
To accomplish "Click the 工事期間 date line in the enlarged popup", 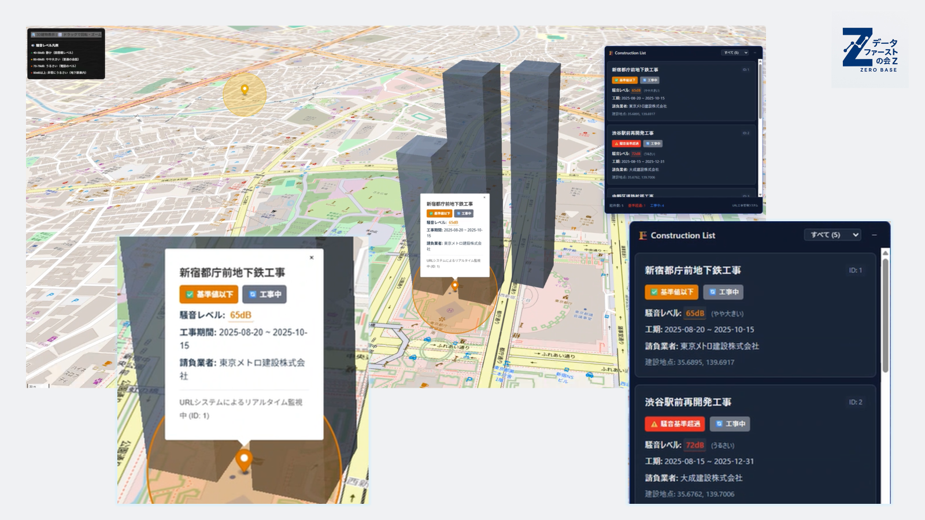I will pos(243,339).
